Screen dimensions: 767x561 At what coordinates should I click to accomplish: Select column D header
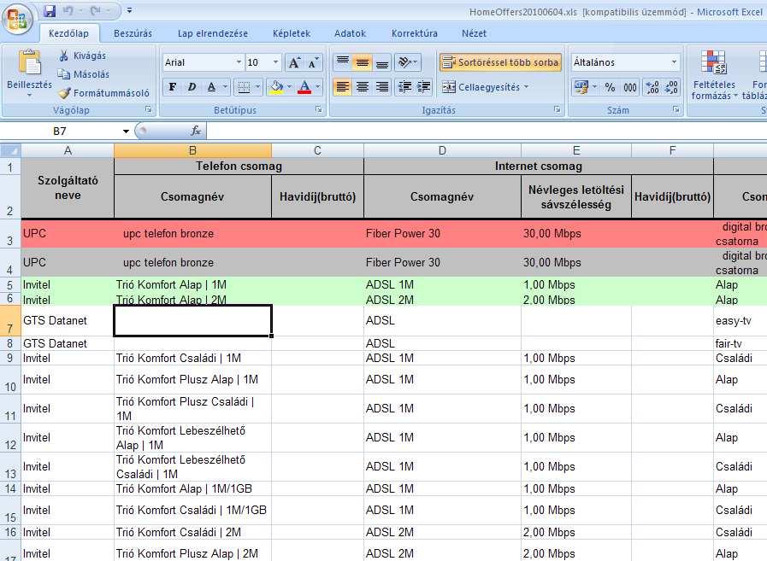pos(442,150)
